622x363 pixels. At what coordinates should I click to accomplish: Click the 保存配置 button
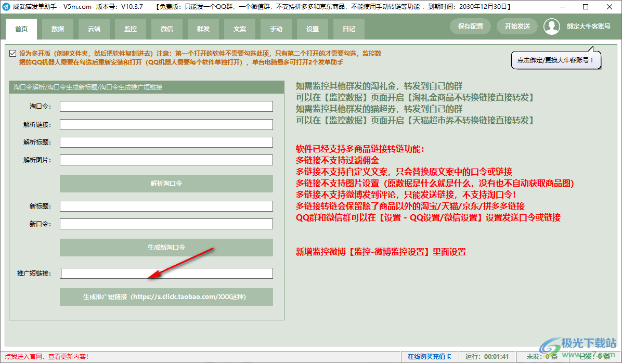pyautogui.click(x=471, y=27)
